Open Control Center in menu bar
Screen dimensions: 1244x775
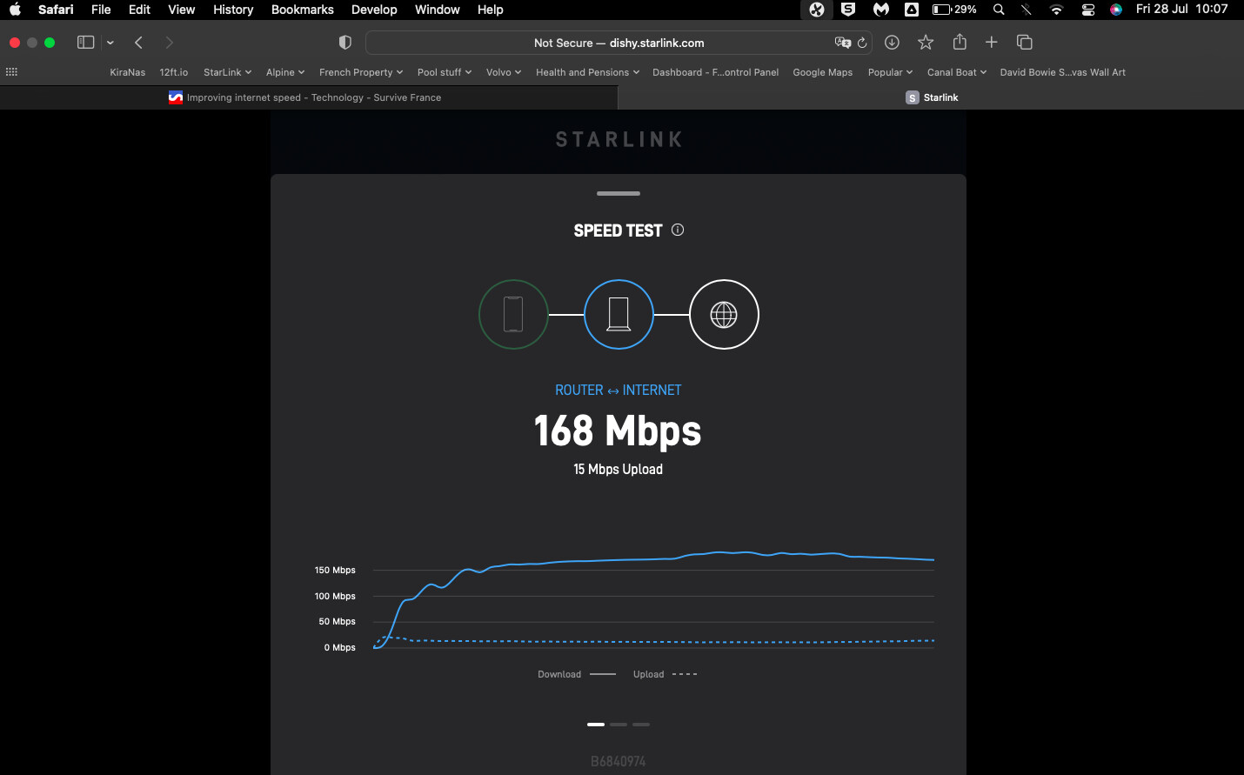tap(1087, 10)
